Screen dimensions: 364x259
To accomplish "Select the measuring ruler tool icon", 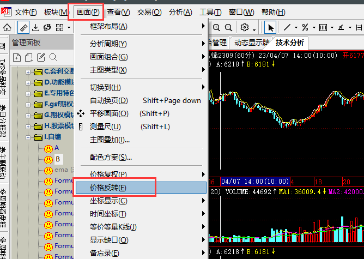I will pos(23,27).
